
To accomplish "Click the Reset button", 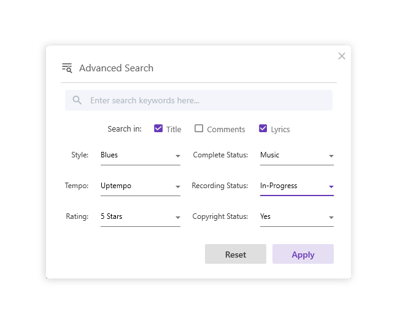I will click(x=236, y=254).
